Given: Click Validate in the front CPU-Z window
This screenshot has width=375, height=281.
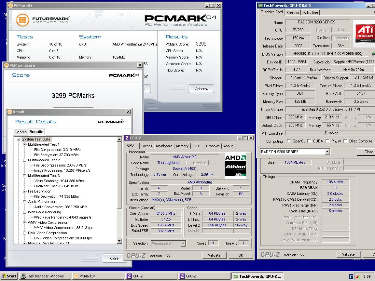Looking at the screenshot, I should tap(214, 255).
